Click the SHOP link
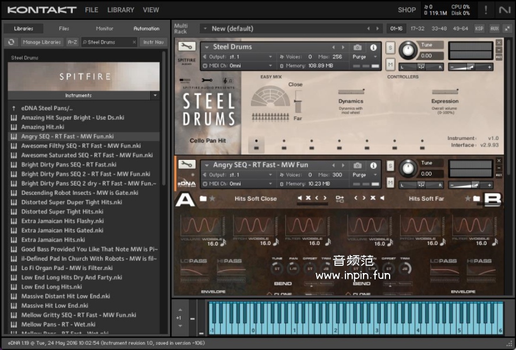516x350 pixels. point(407,10)
